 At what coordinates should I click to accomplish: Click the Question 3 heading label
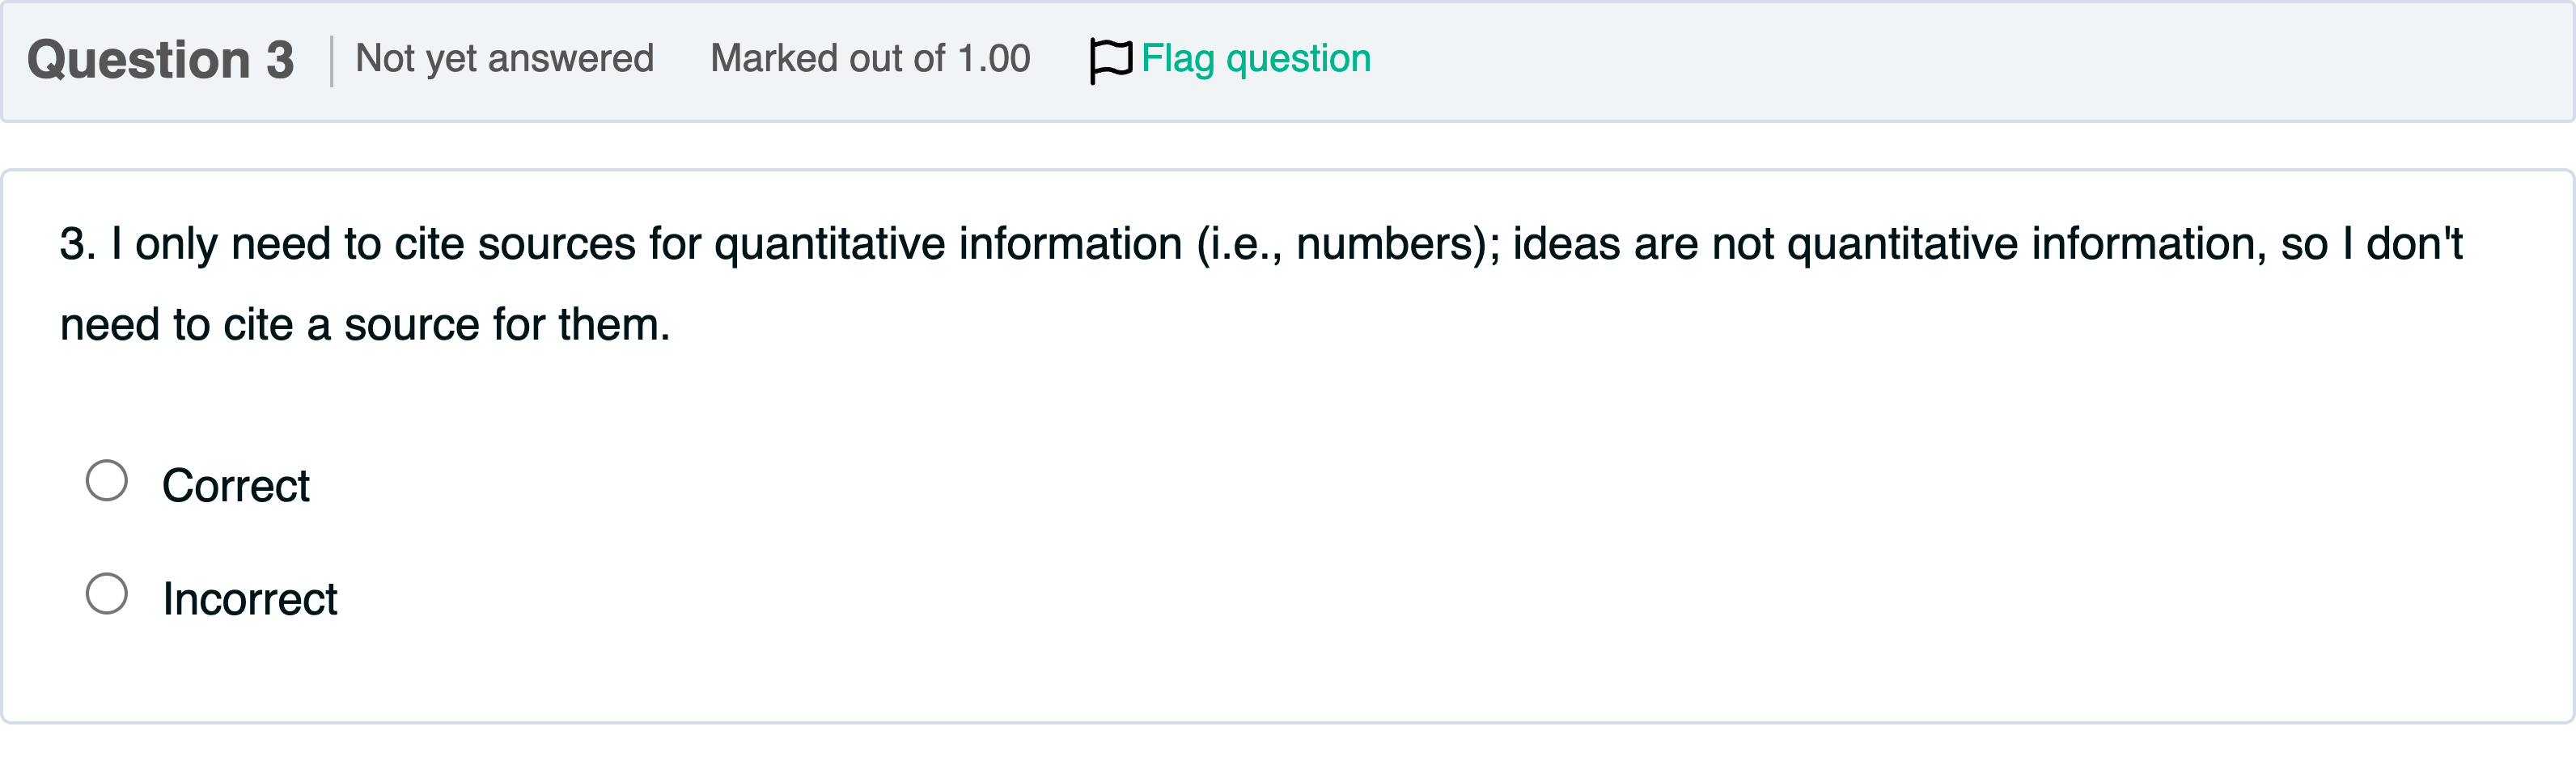pos(163,58)
